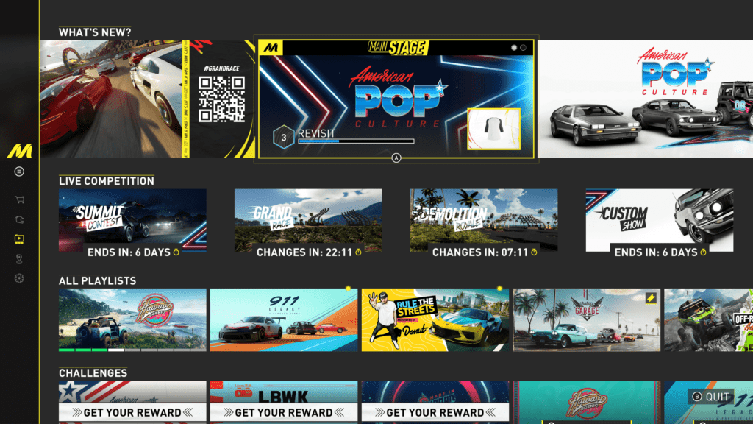Click the yellow Motorfest M logo in sidebar
The height and width of the screenshot is (424, 753).
pyautogui.click(x=19, y=151)
